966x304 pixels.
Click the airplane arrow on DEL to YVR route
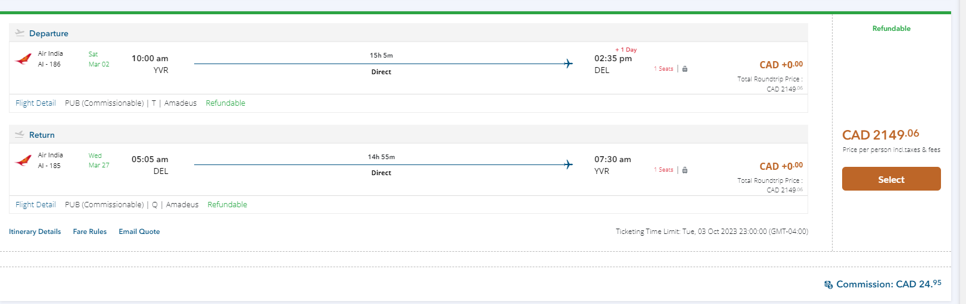tap(568, 164)
